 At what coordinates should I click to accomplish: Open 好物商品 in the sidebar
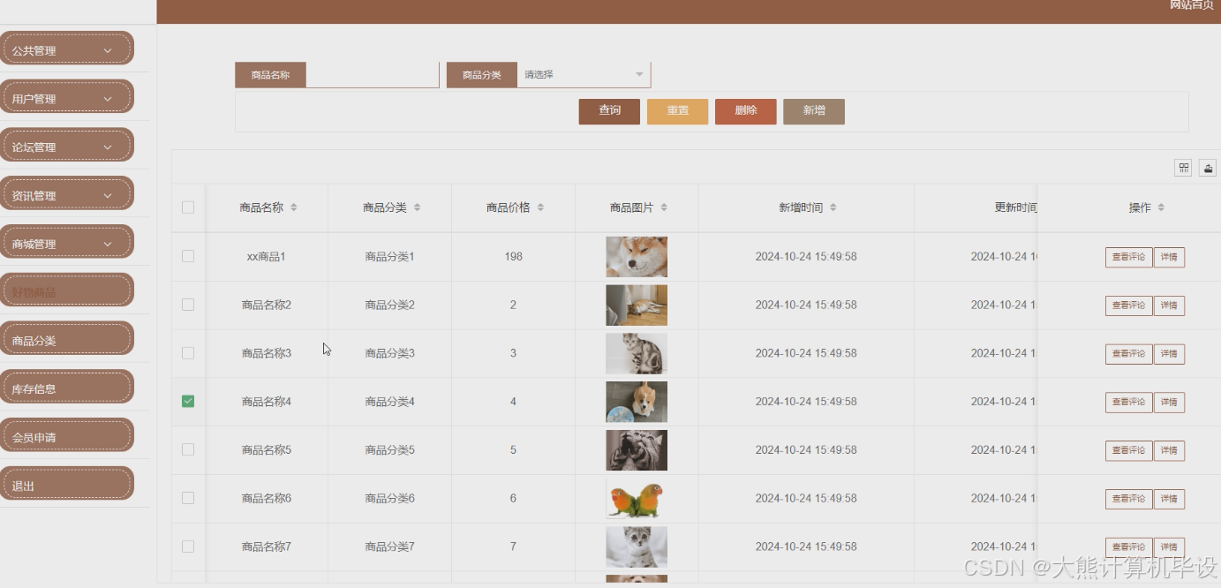(65, 291)
